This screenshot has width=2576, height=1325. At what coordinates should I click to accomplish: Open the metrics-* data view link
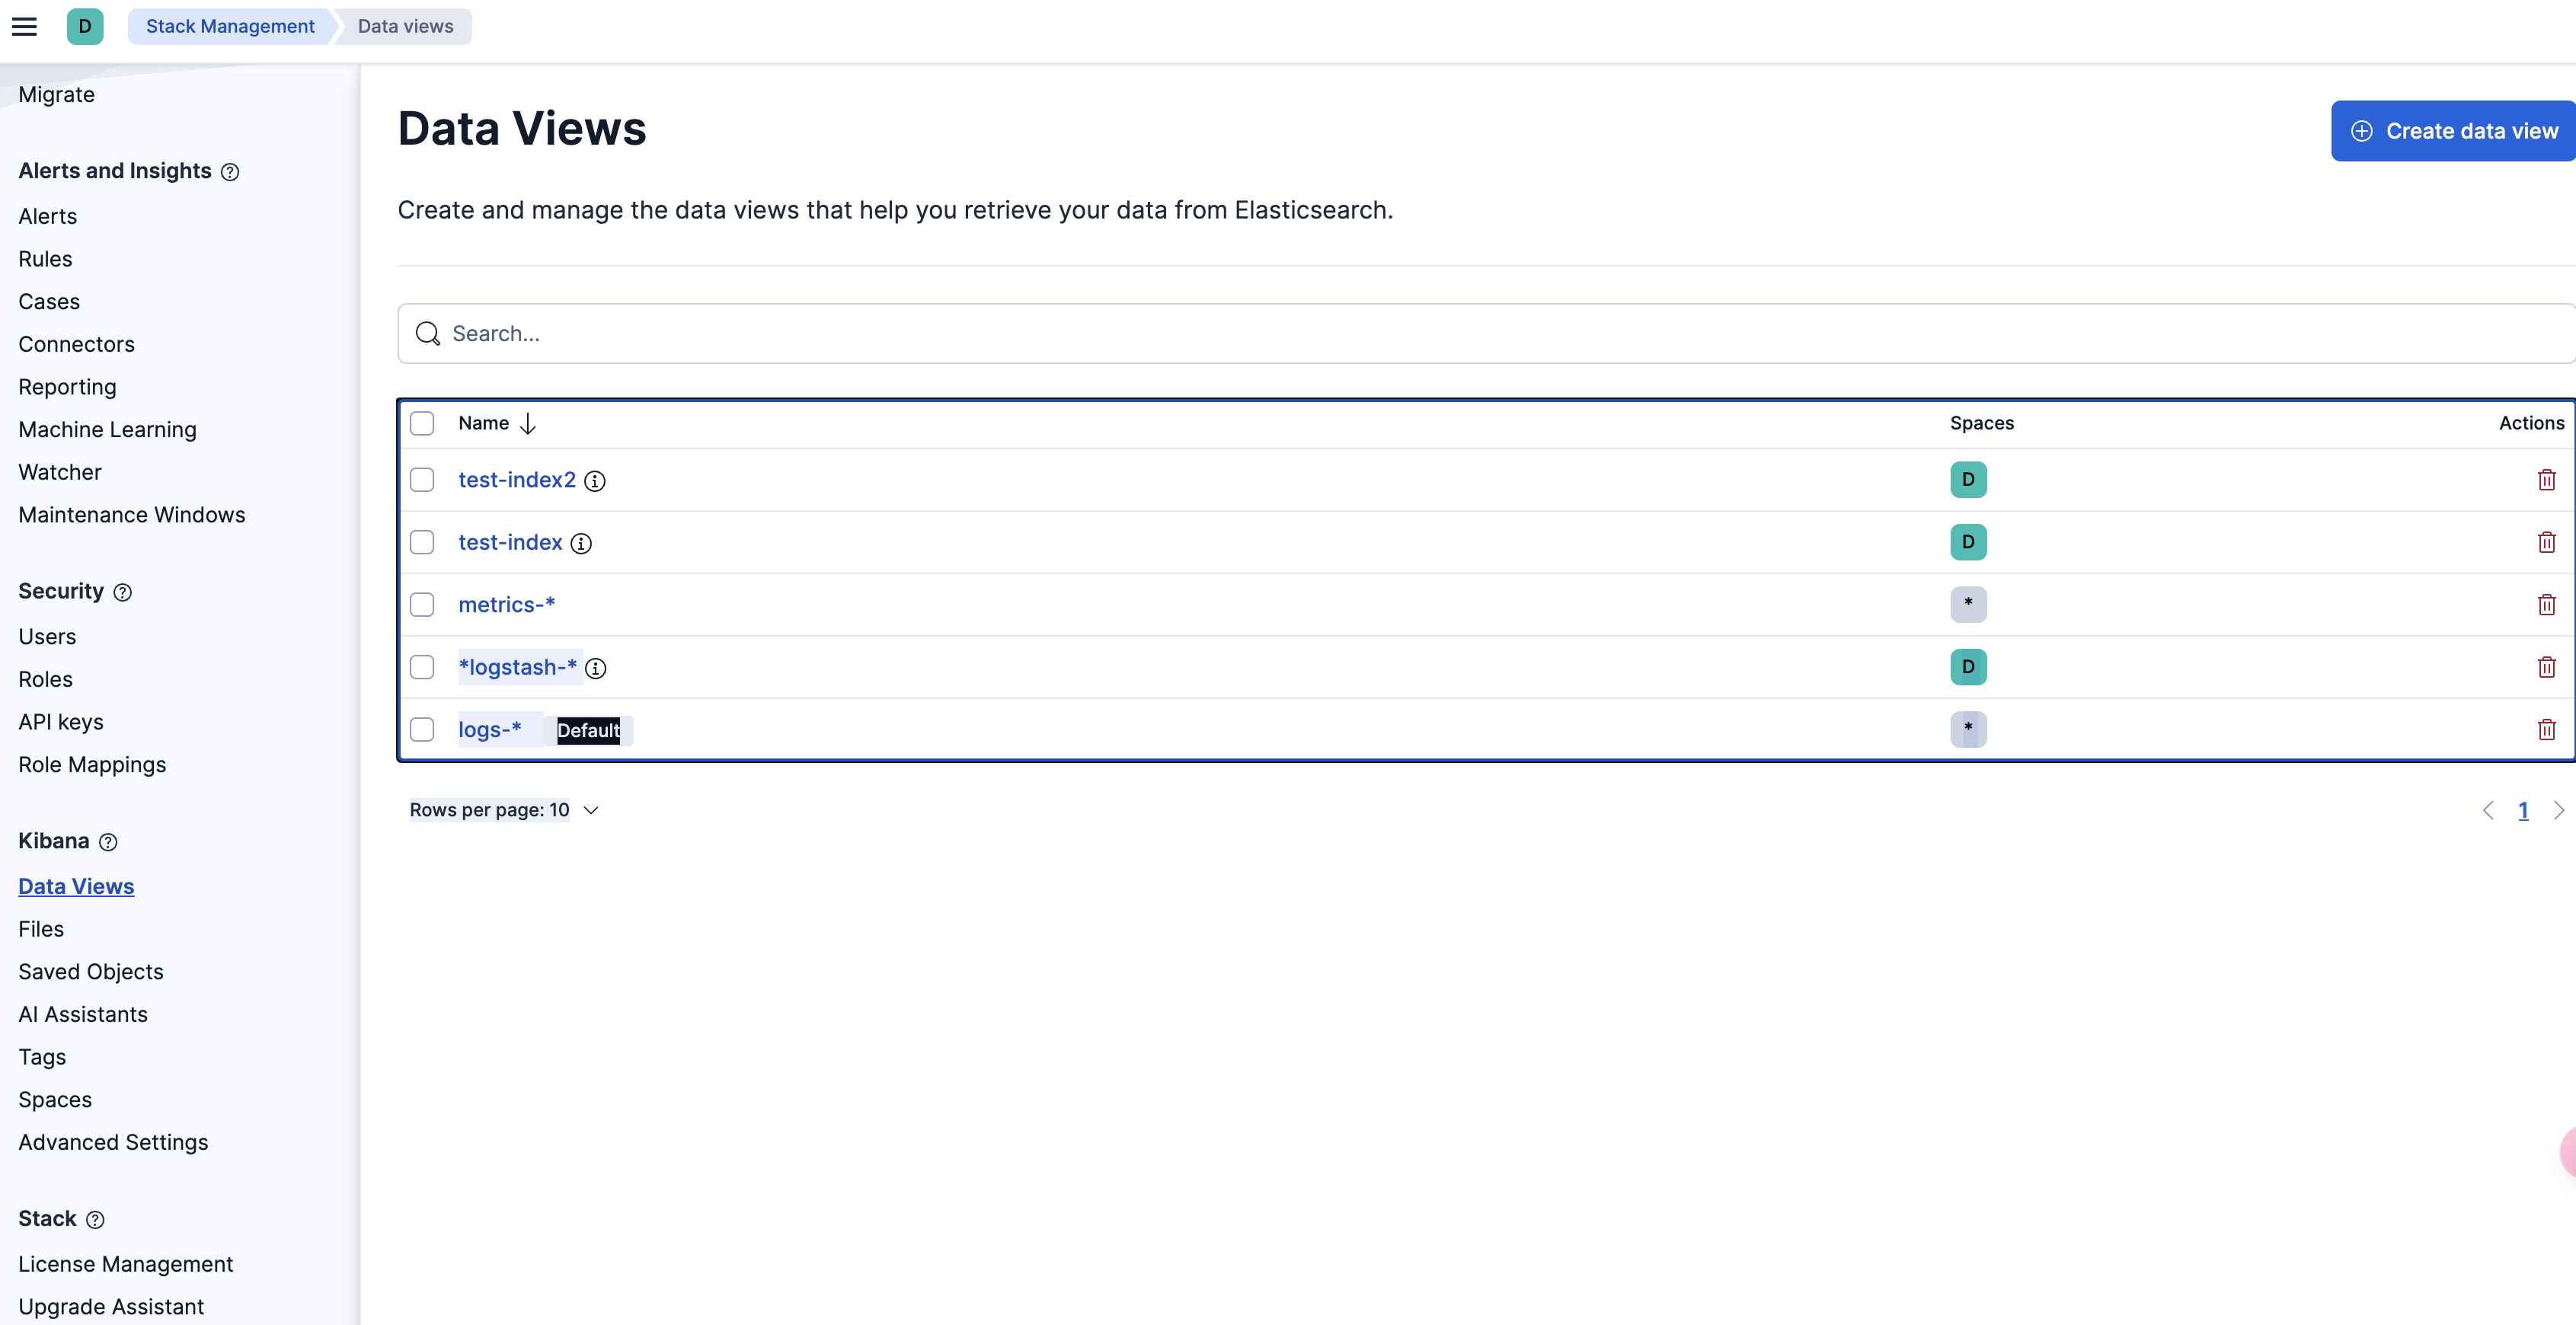point(506,605)
